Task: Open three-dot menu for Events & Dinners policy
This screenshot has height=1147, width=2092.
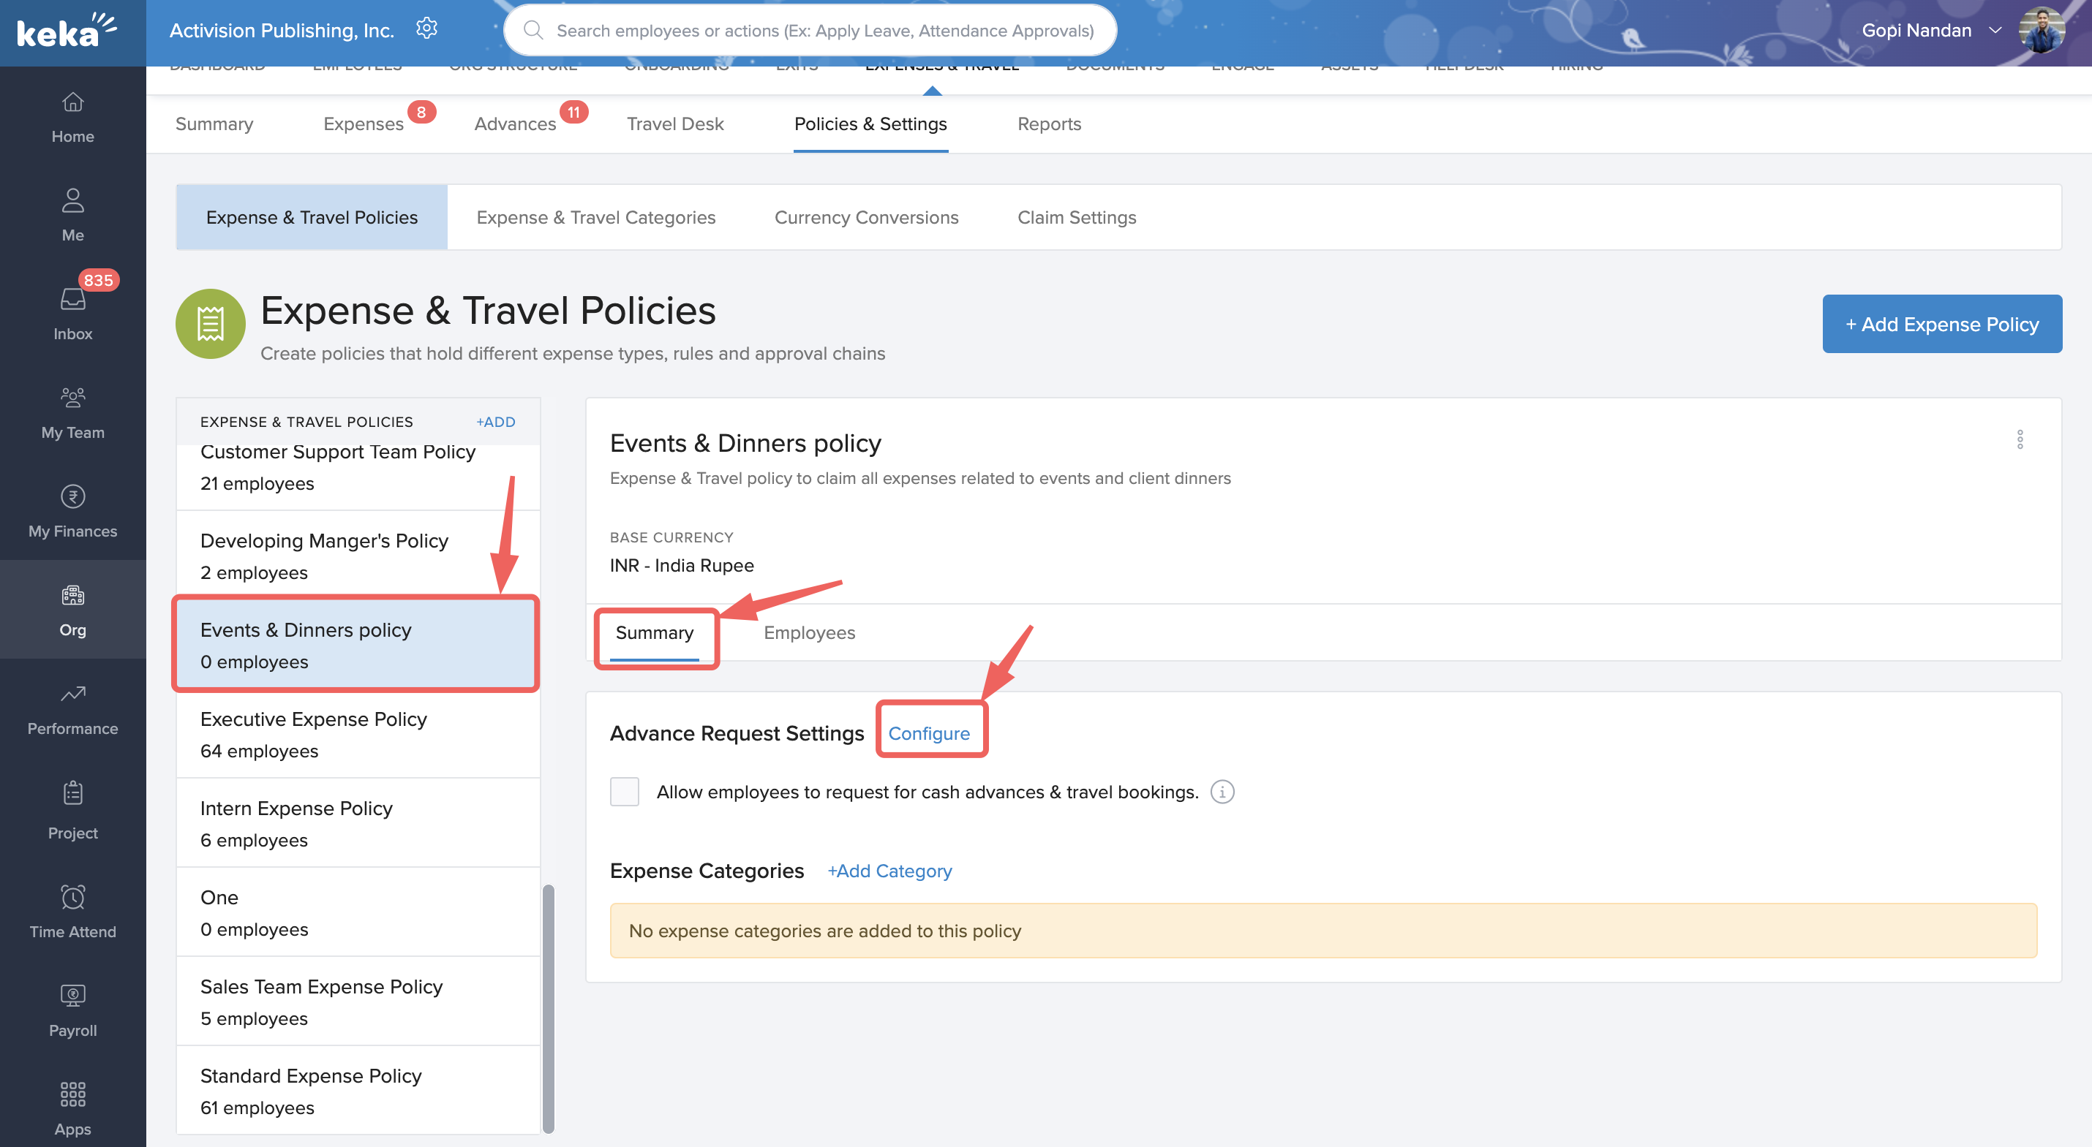Action: tap(2019, 439)
